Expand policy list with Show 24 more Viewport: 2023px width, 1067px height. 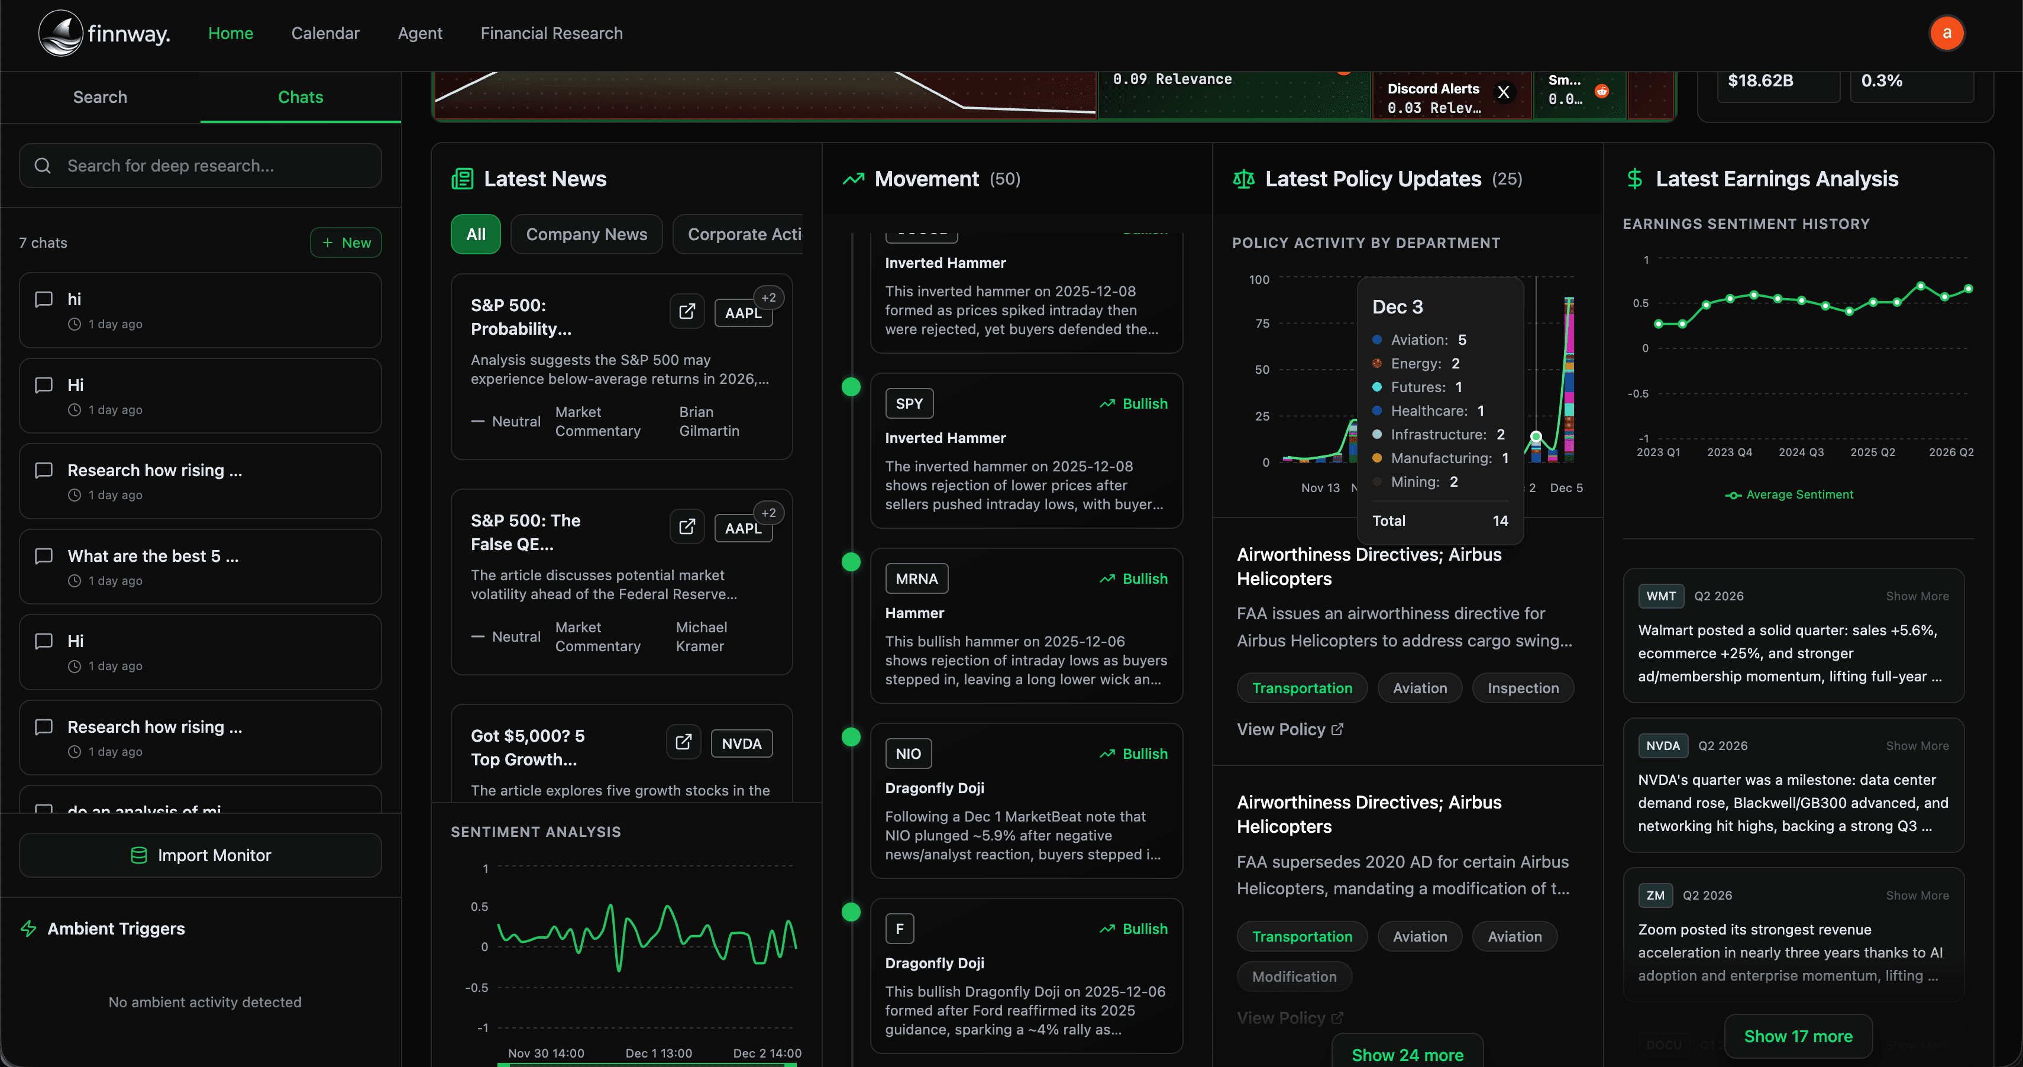point(1407,1055)
